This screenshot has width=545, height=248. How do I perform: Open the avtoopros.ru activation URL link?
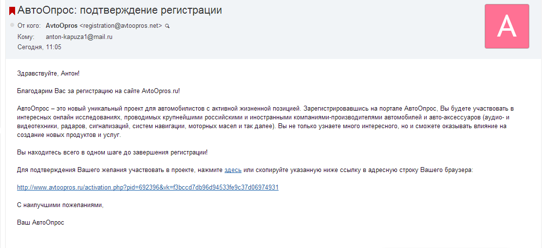click(148, 187)
